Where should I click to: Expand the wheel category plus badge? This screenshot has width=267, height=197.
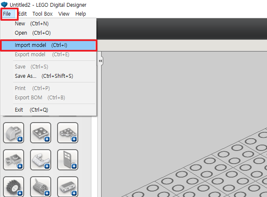(x=20, y=193)
